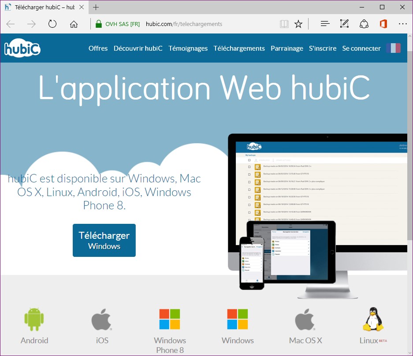Open Edge's more actions ellipsis menu

tap(402, 24)
